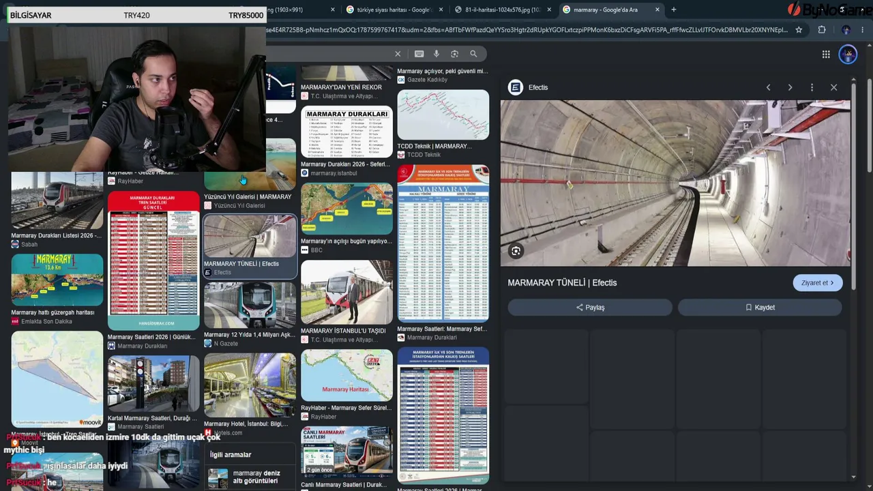873x491 pixels.
Task: Close the 81-il-haritasi-1024x576.jpg tab
Action: tap(549, 10)
